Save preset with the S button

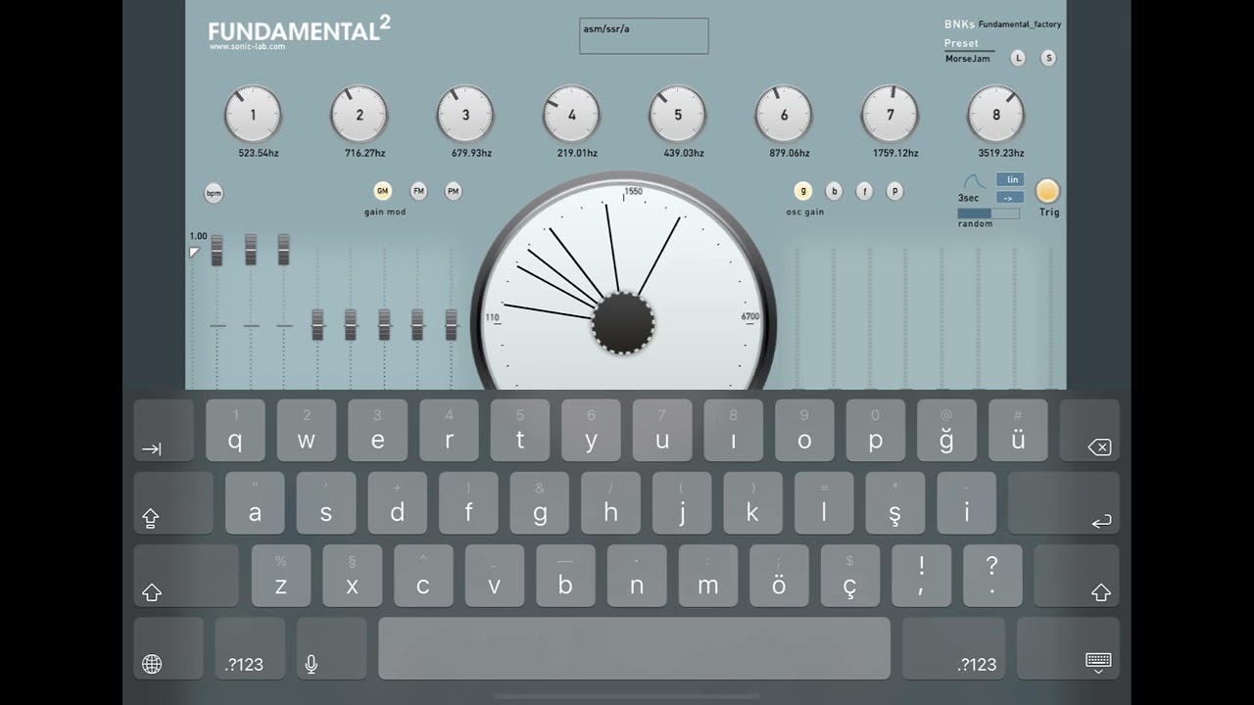pos(1048,58)
